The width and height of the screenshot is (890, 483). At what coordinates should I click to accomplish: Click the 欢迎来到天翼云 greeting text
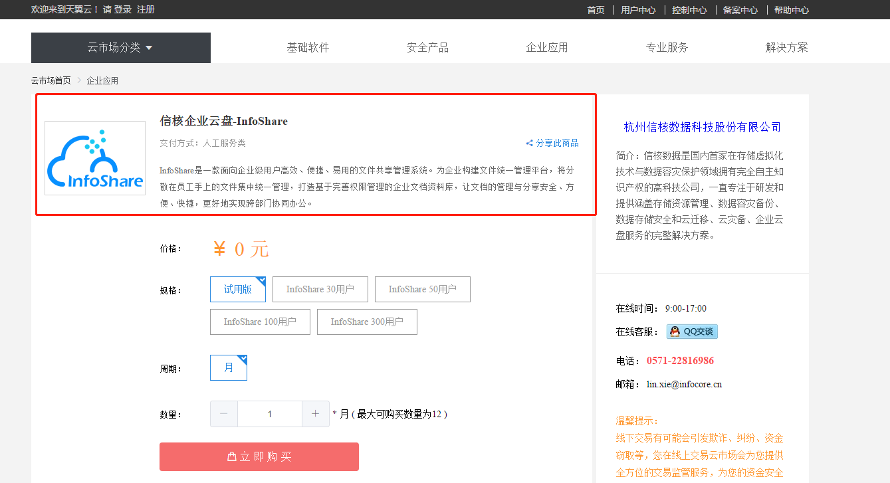coord(64,10)
